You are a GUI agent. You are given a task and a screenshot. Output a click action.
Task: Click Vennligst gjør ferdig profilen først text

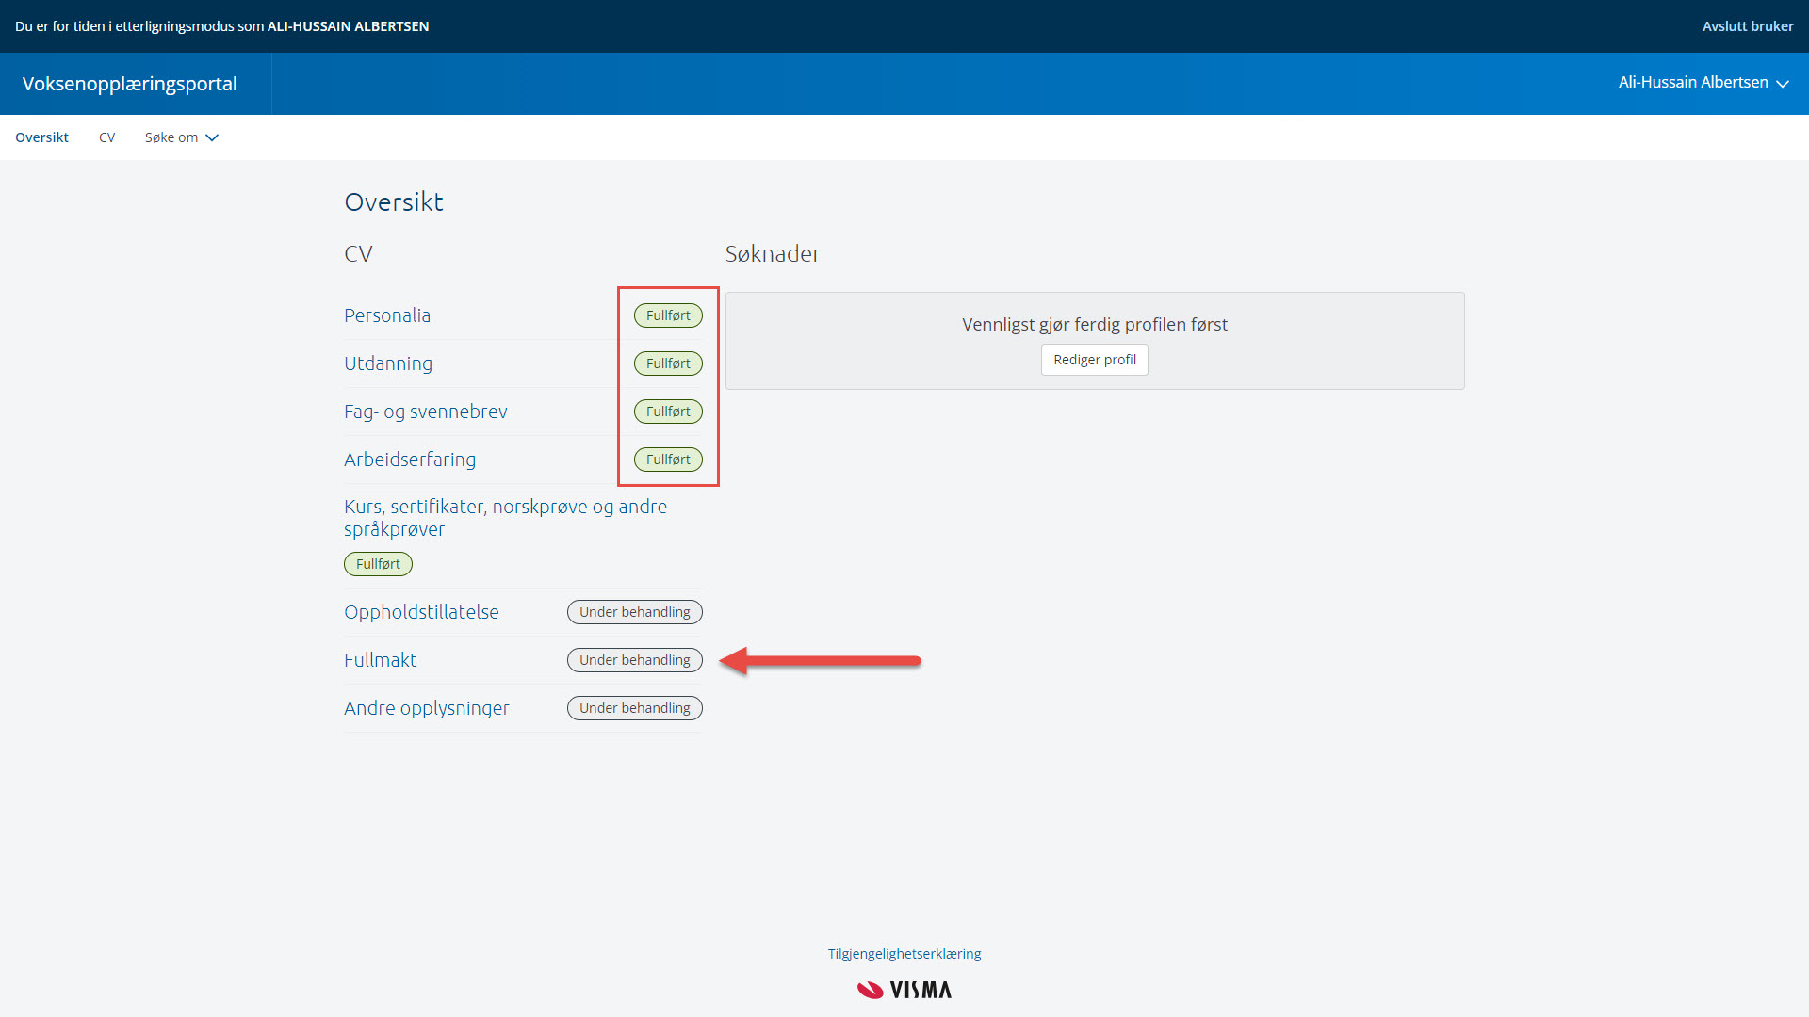tap(1095, 325)
